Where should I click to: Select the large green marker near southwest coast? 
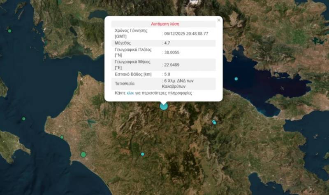[x=83, y=155]
